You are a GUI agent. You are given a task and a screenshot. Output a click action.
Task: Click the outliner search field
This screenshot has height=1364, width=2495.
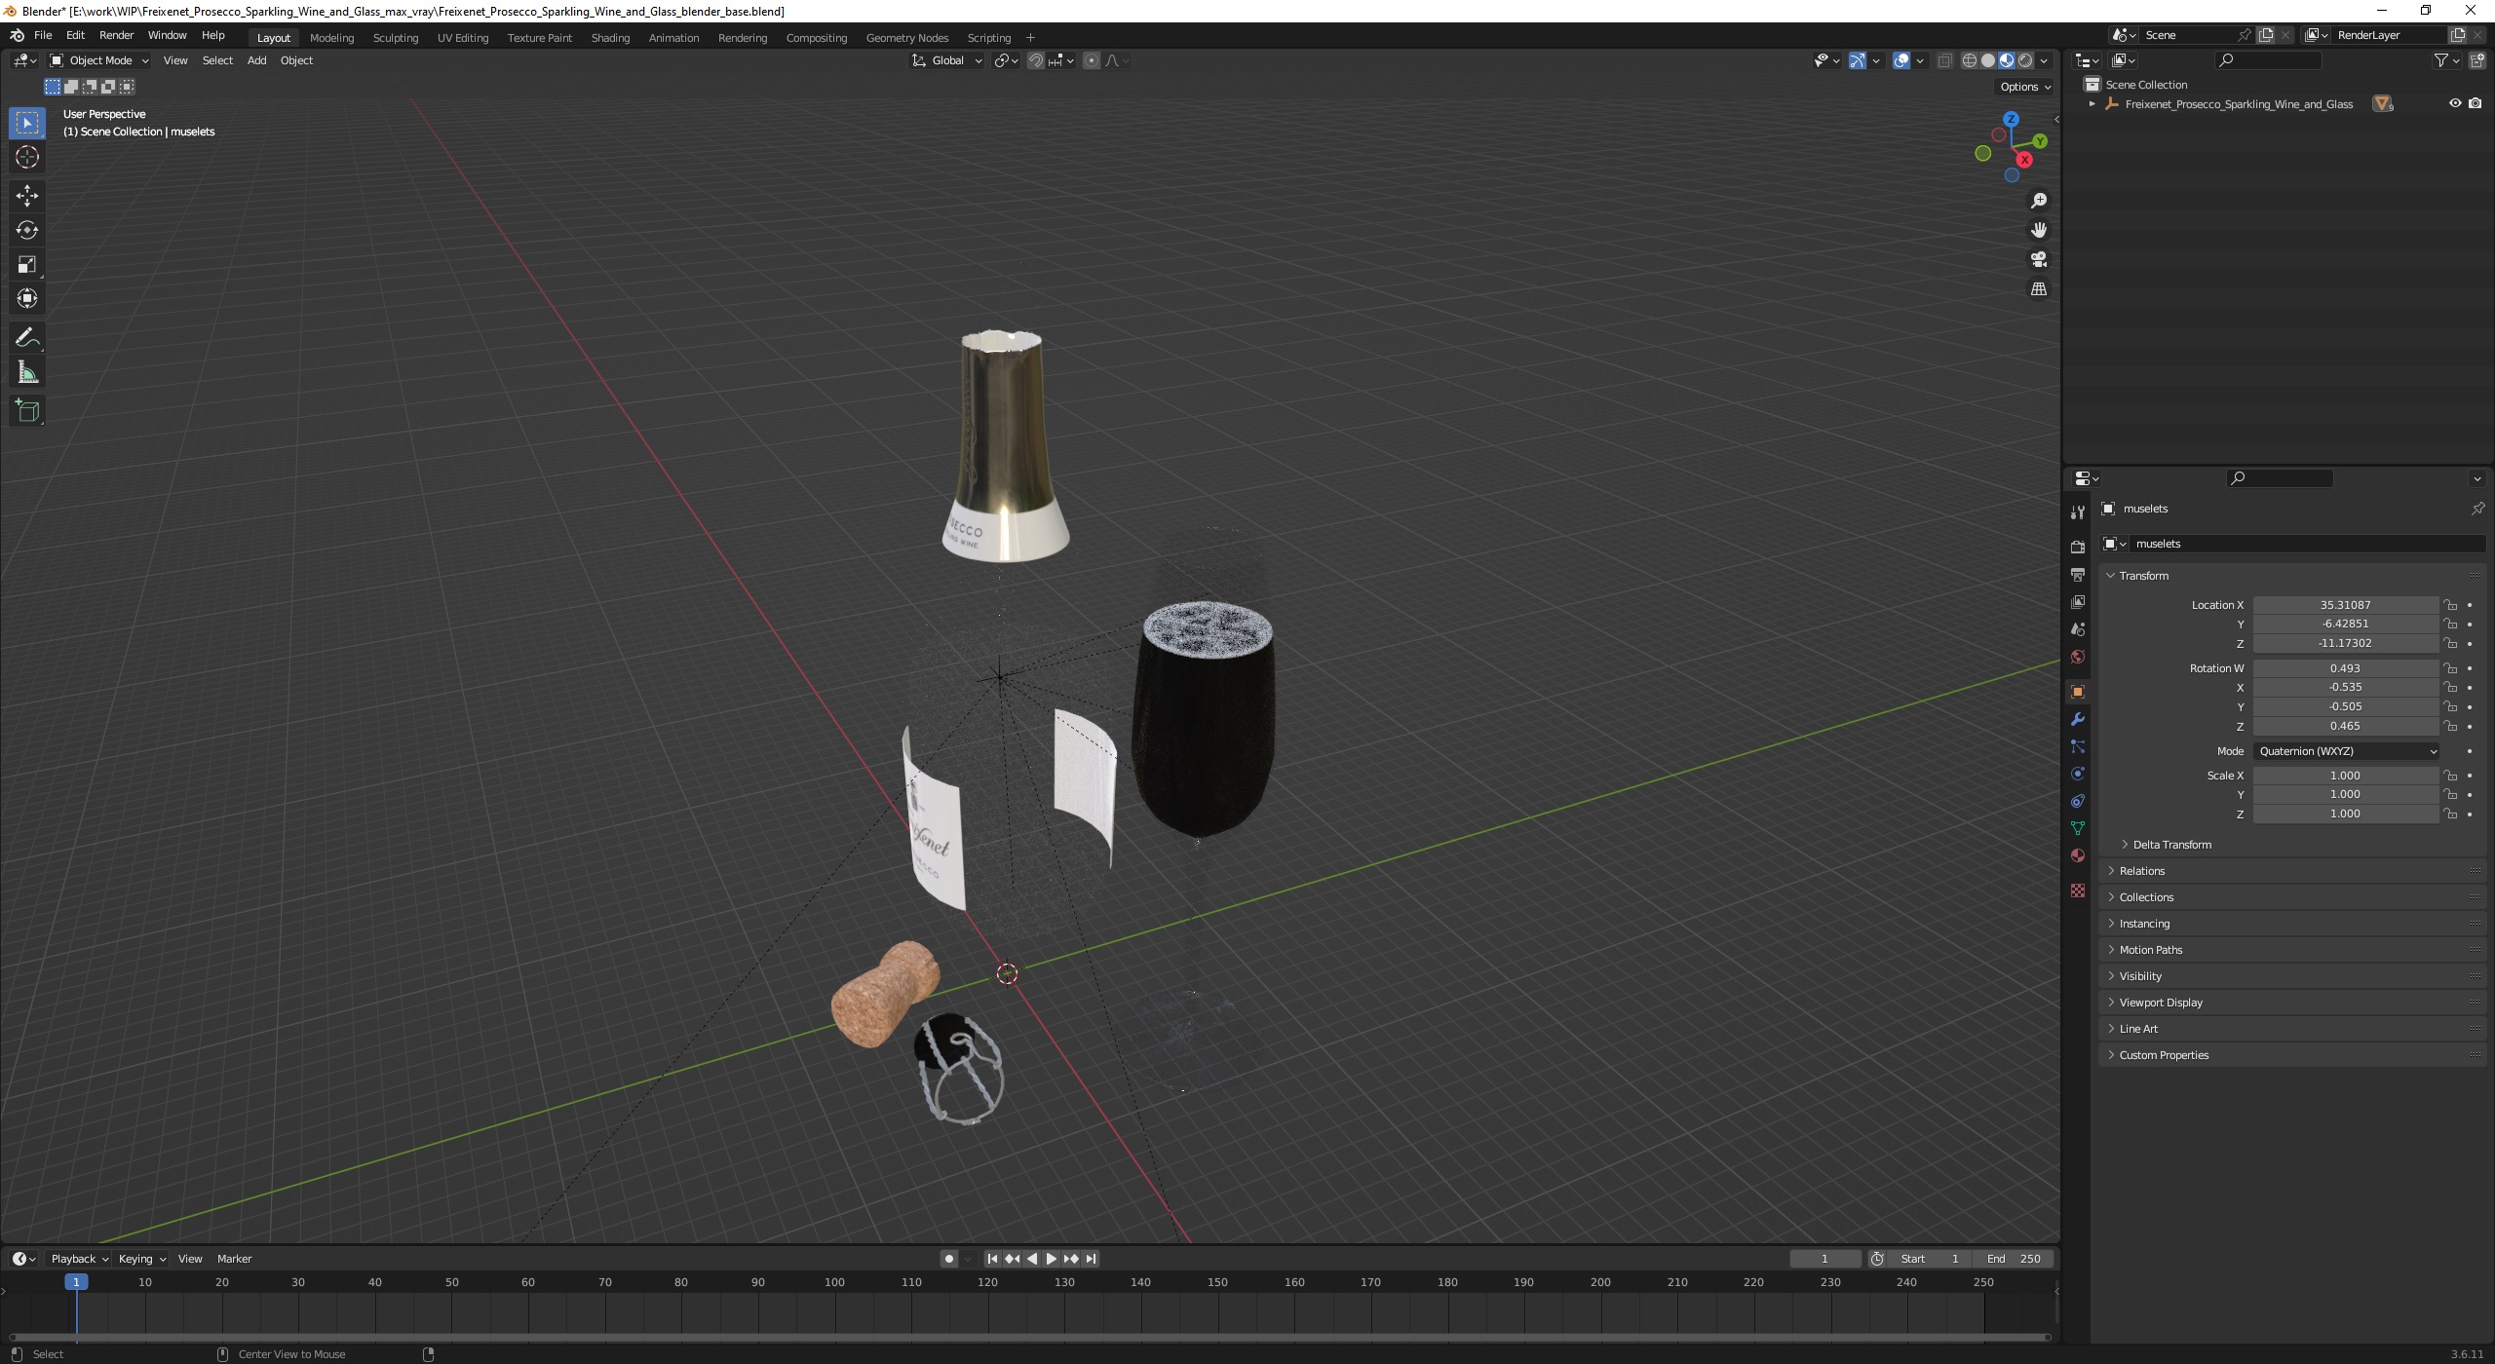click(2268, 60)
